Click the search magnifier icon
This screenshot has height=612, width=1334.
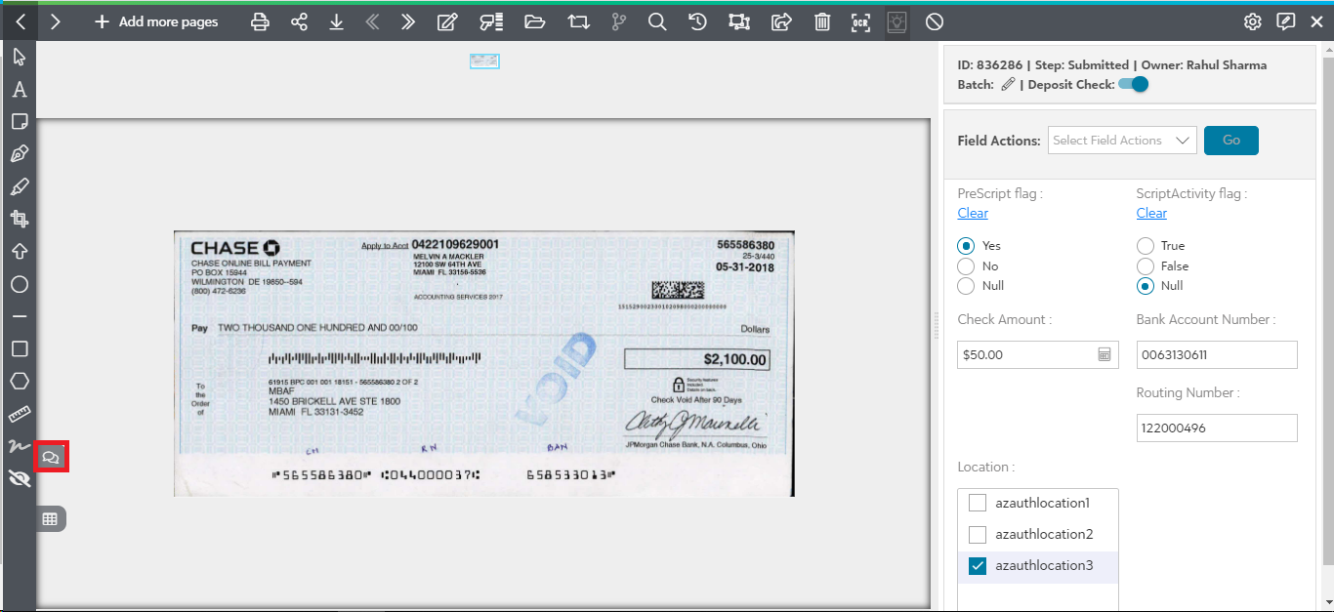point(657,21)
